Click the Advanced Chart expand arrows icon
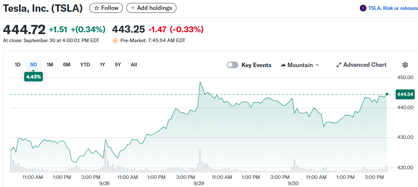 [x=339, y=65]
